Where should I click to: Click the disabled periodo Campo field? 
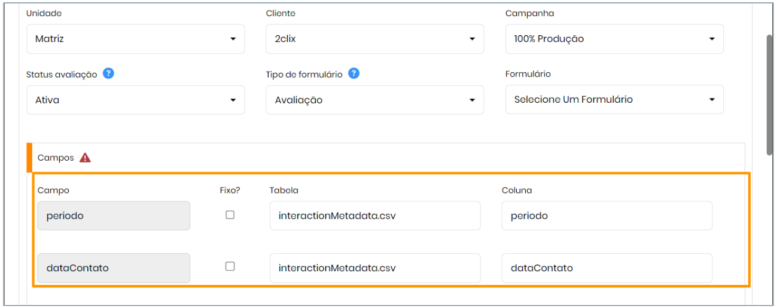pyautogui.click(x=114, y=216)
